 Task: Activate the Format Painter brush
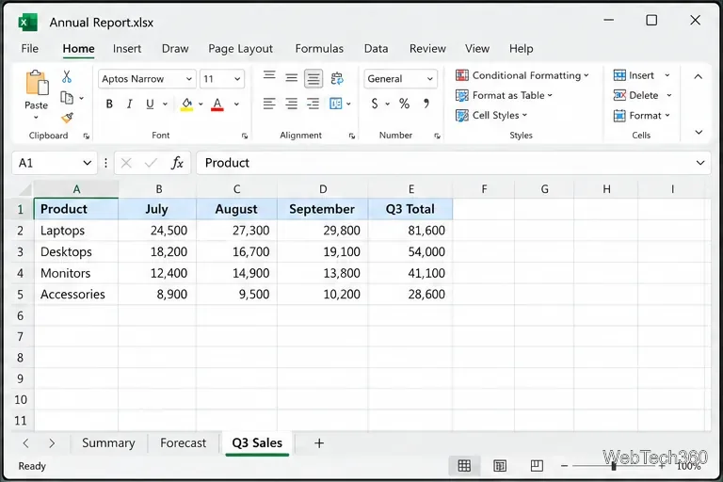(68, 118)
